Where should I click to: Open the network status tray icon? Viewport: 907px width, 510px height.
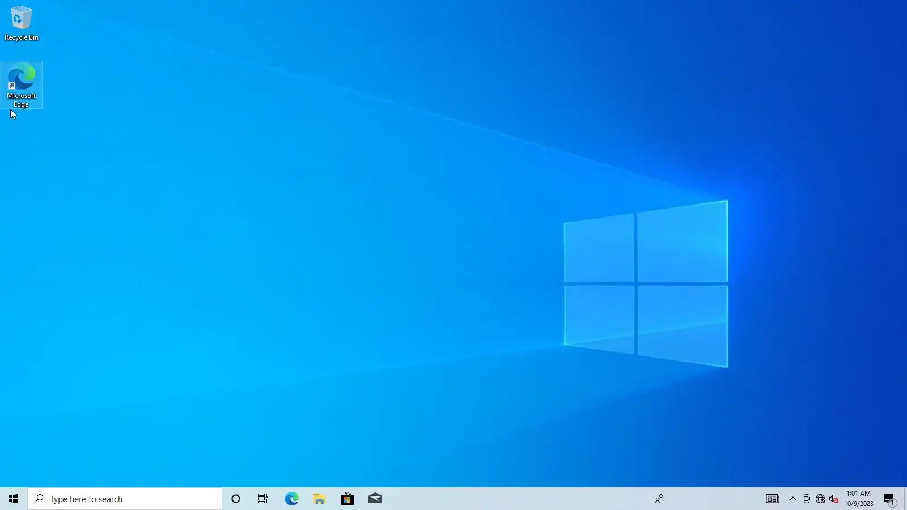pyautogui.click(x=820, y=499)
